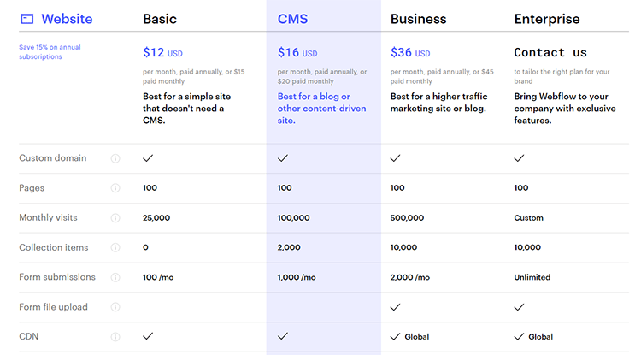Show info for Collection items
The image size is (641, 355).
pos(115,248)
